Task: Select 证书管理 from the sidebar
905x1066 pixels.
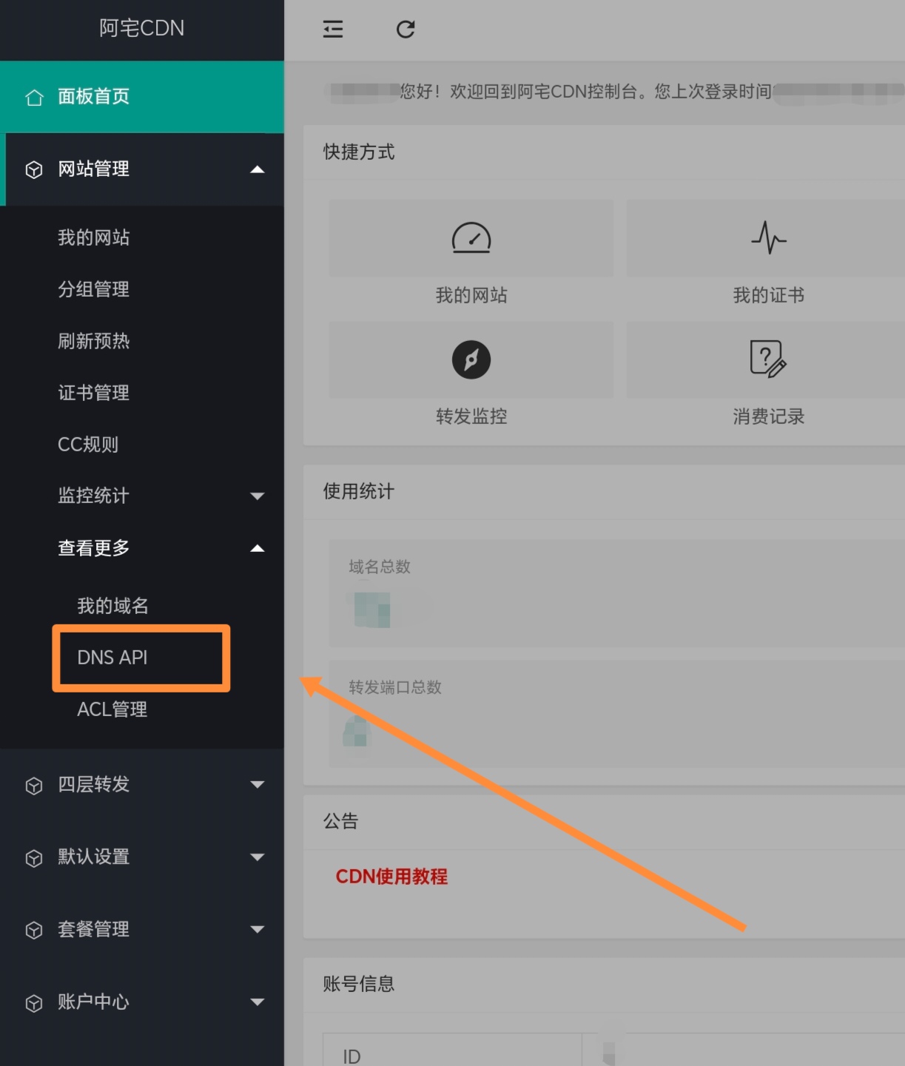Action: [x=94, y=393]
